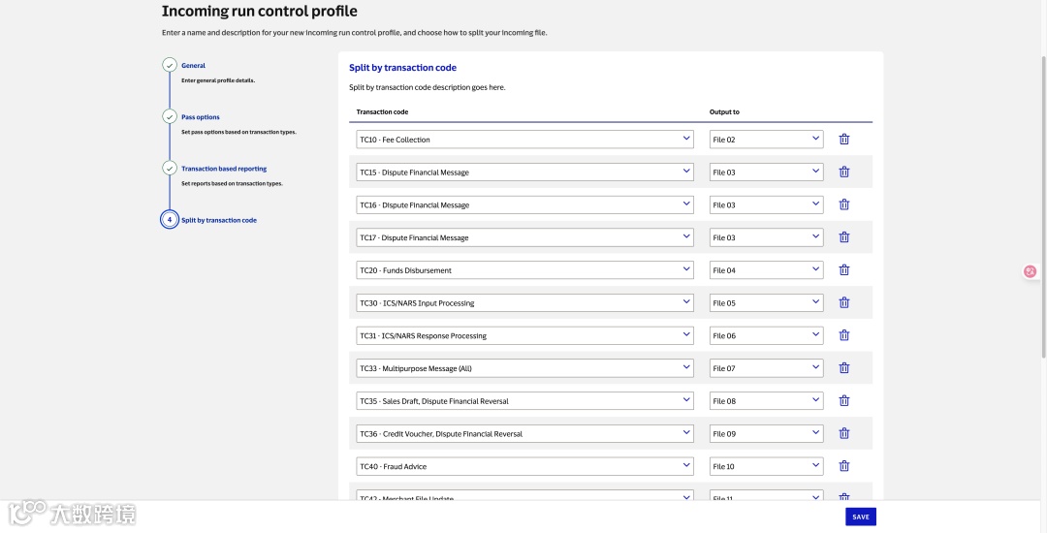Click trash icon for TC20 Funds Disbursement
This screenshot has width=1047, height=533.
[843, 270]
